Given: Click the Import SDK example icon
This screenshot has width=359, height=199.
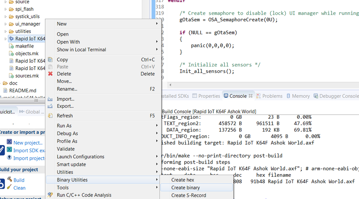Looking at the screenshot, I should point(9,150).
